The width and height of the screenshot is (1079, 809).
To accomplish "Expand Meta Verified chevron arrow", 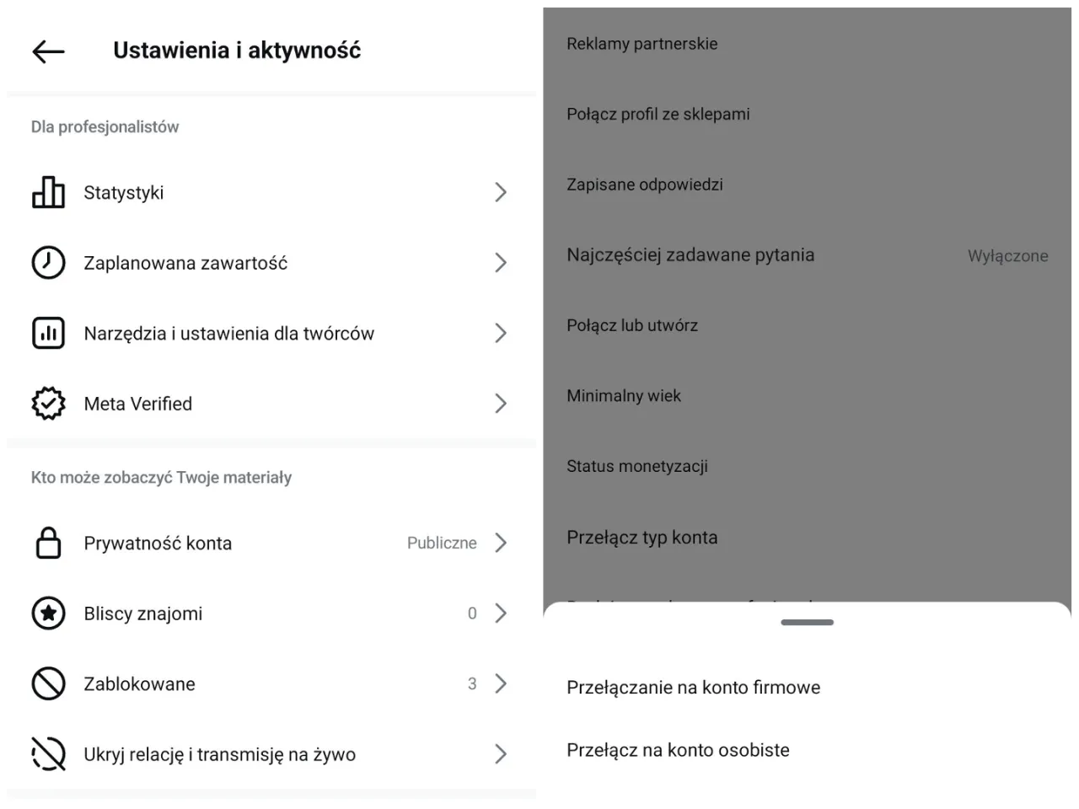I will (501, 404).
